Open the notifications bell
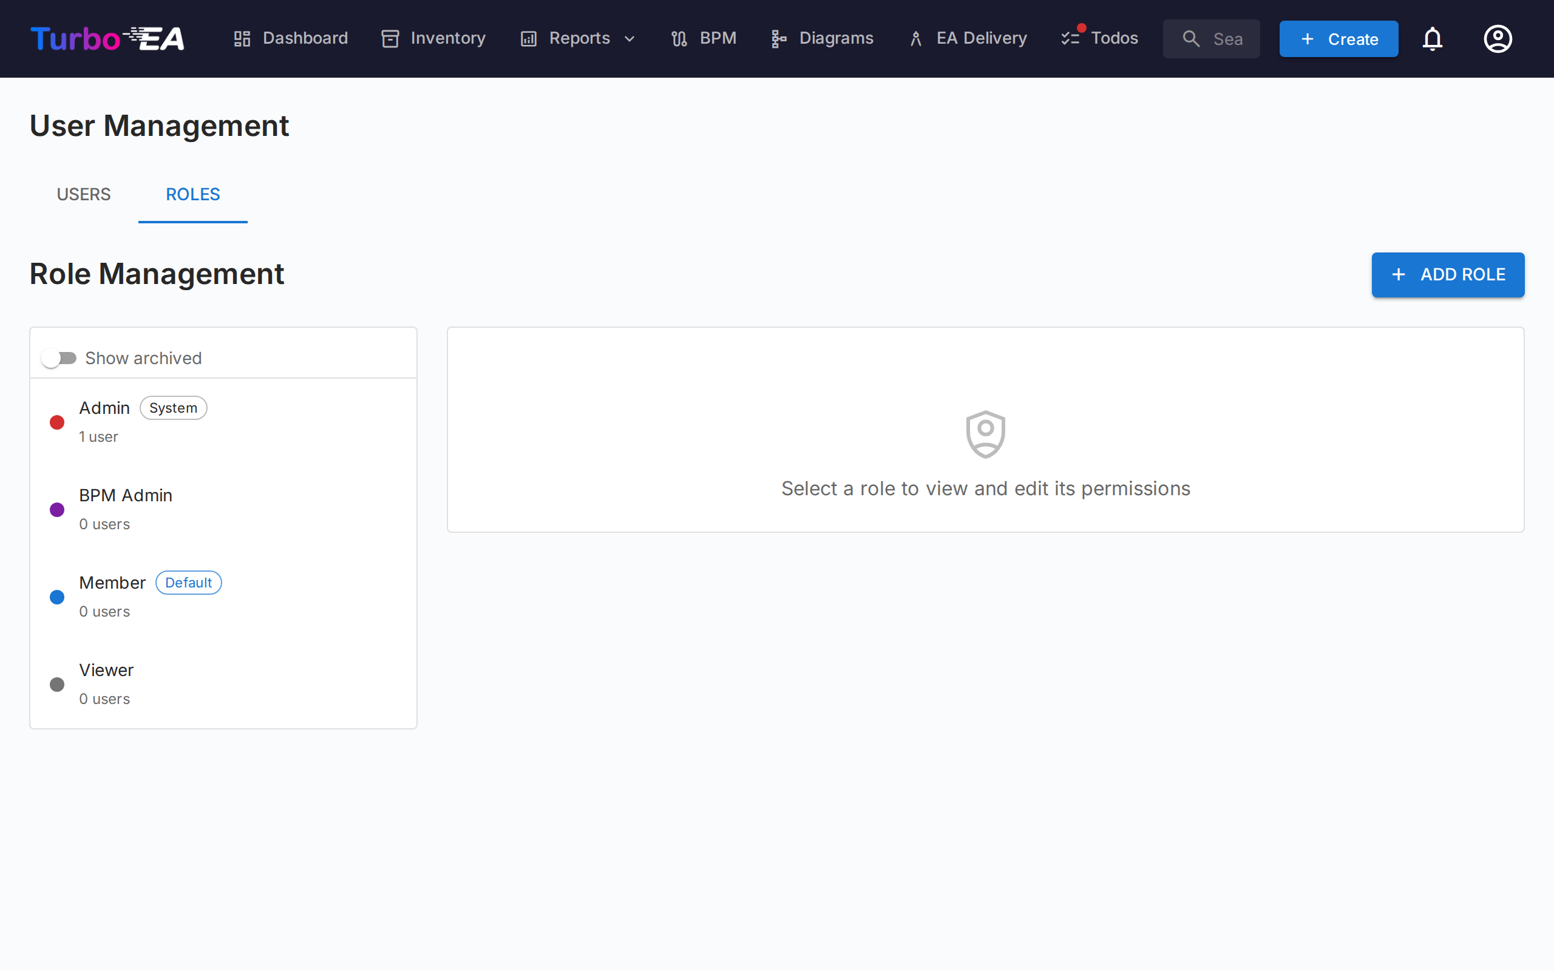This screenshot has height=971, width=1554. coord(1433,38)
